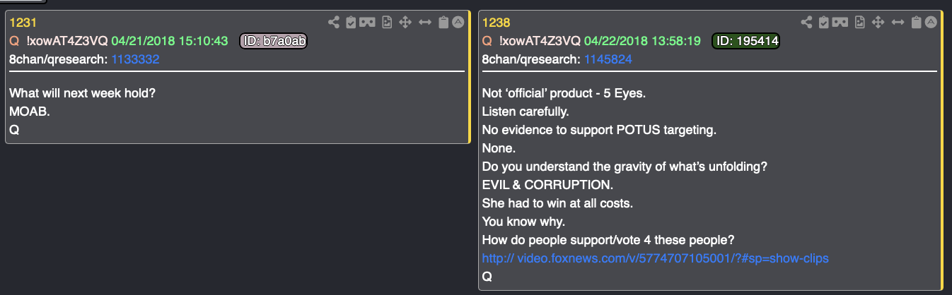Copy post 1231 using the clipboard icon
The width and height of the screenshot is (952, 295).
(x=443, y=22)
